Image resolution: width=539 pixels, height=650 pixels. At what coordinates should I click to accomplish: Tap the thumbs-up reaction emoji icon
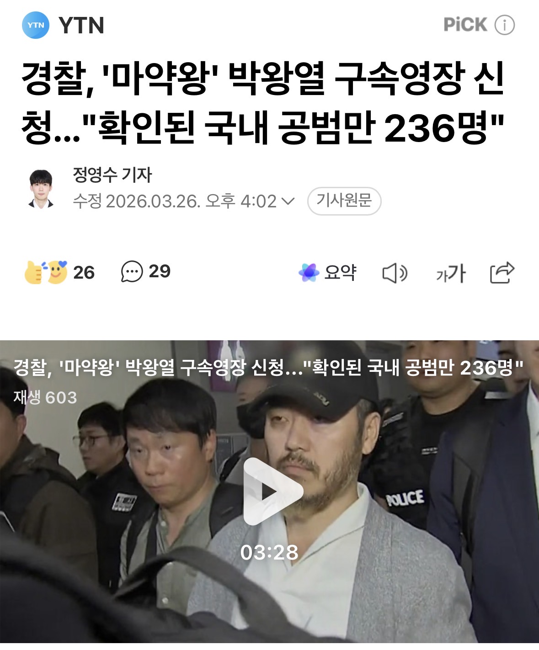(x=34, y=272)
